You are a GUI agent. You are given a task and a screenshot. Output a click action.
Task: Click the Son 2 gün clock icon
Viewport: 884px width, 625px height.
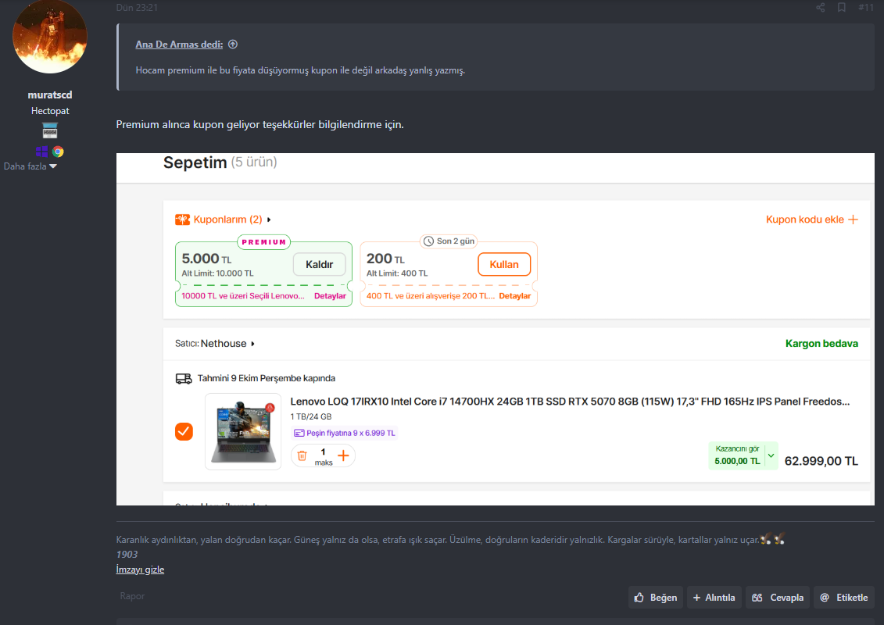coord(428,241)
